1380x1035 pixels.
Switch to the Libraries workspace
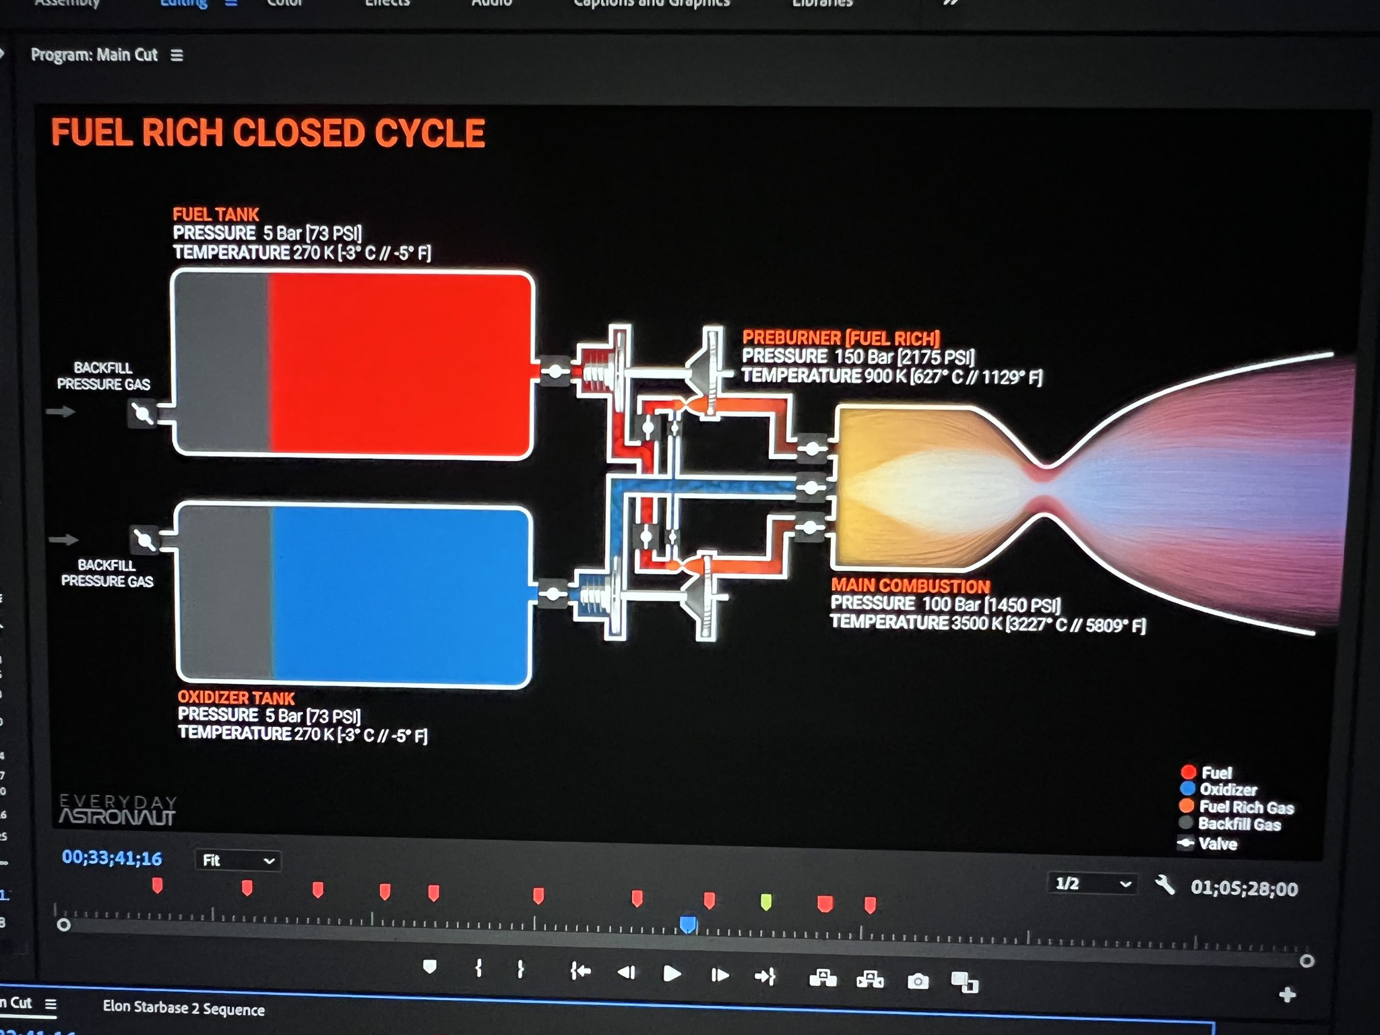pyautogui.click(x=822, y=4)
